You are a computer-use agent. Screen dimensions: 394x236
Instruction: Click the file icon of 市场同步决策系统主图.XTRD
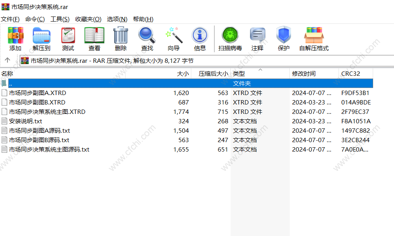click(4, 112)
